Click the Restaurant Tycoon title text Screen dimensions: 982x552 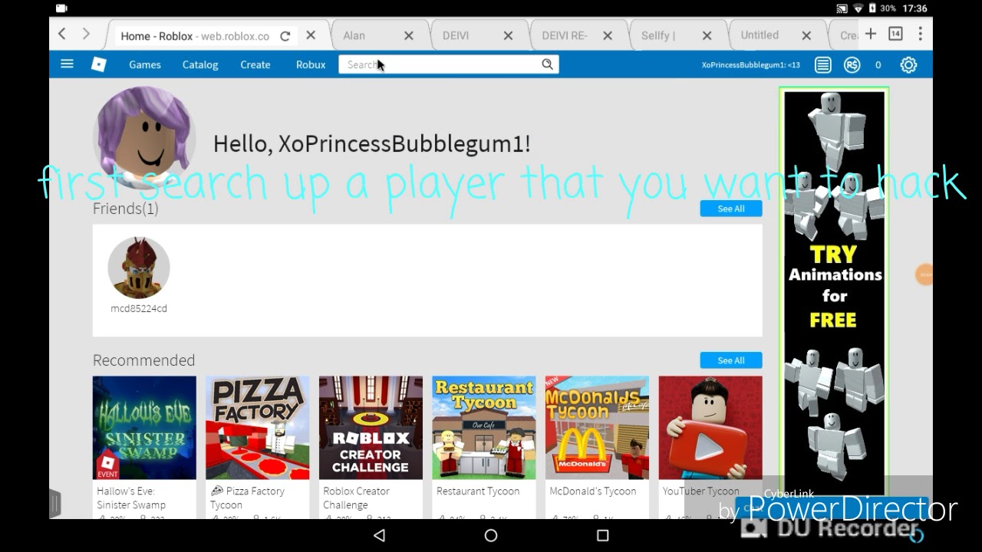point(478,491)
